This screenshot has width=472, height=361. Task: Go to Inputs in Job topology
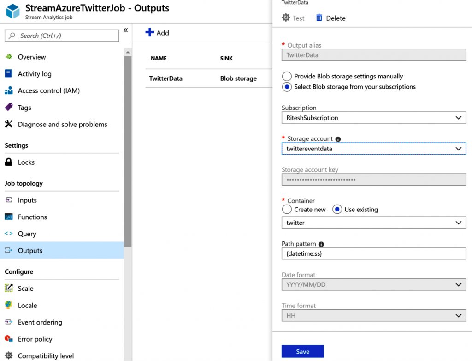(27, 200)
